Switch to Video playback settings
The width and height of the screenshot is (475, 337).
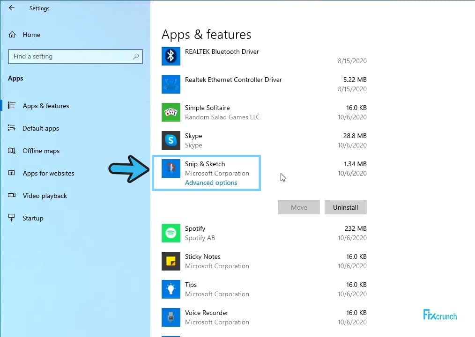(x=45, y=196)
